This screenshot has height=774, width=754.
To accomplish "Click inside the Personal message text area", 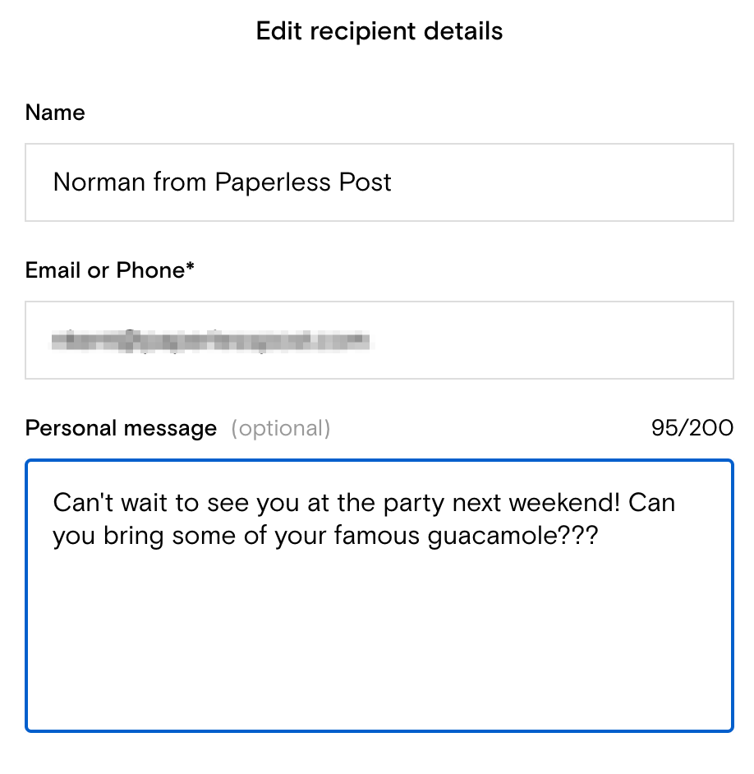I will click(x=378, y=592).
